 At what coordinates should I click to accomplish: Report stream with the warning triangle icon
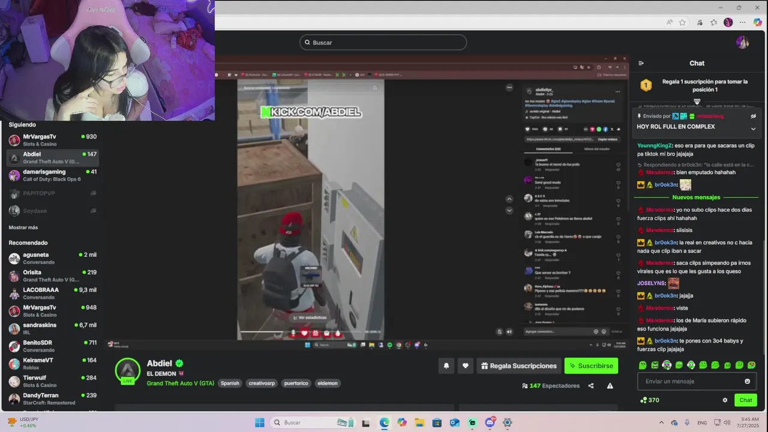pos(610,386)
